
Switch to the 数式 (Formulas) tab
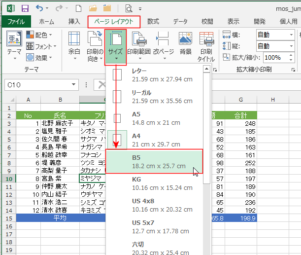(153, 22)
